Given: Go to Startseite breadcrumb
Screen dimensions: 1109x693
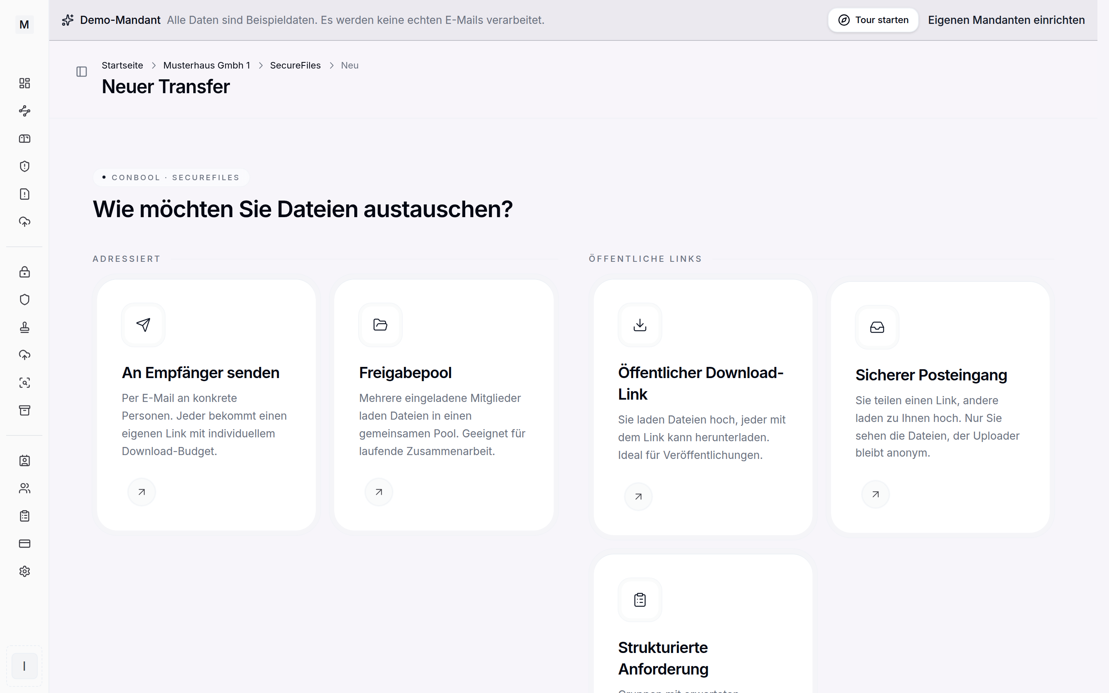Looking at the screenshot, I should coord(122,65).
